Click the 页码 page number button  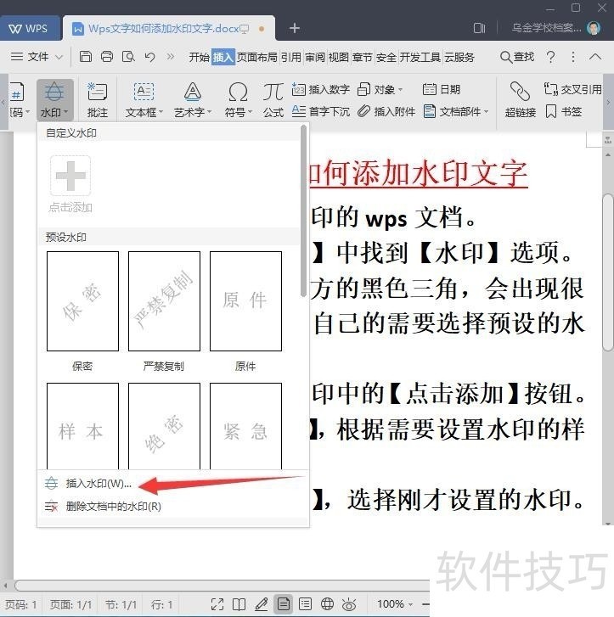pyautogui.click(x=17, y=99)
